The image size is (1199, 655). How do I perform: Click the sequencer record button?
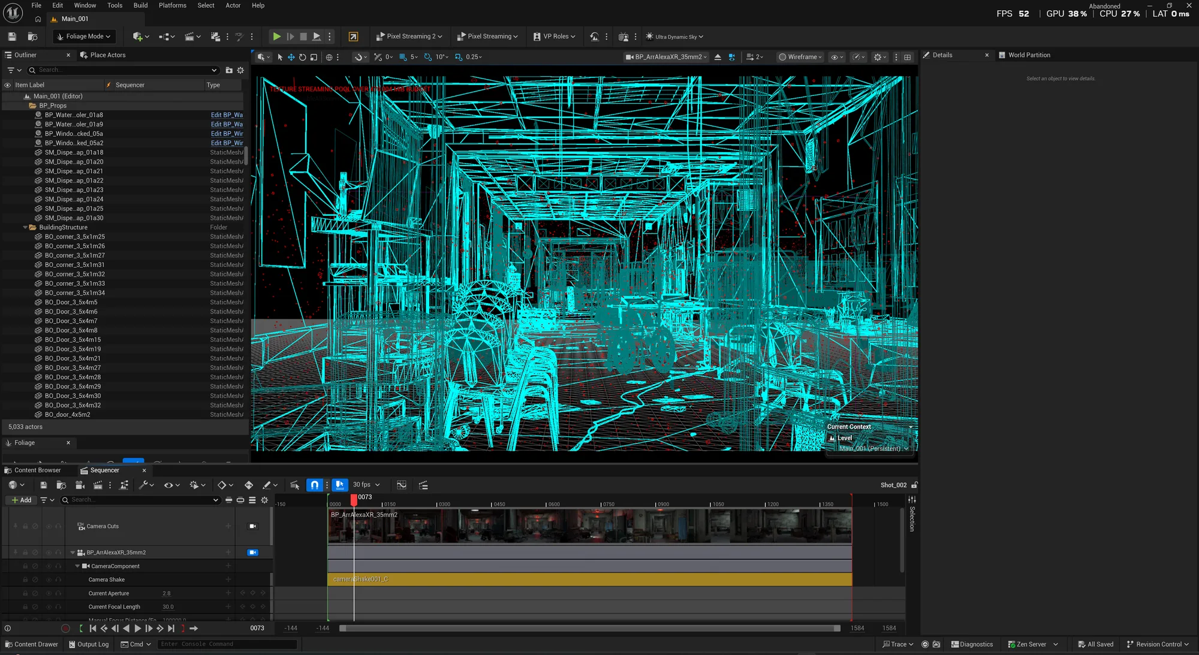point(66,628)
